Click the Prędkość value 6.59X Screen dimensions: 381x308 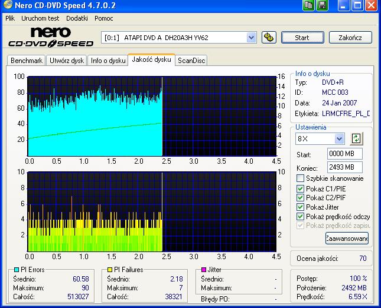pos(358,297)
